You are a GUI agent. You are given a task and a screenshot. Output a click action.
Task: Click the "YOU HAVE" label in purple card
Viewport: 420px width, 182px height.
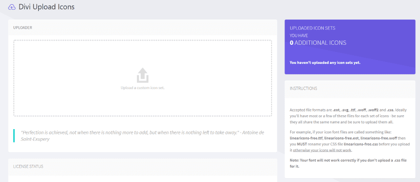[299, 35]
